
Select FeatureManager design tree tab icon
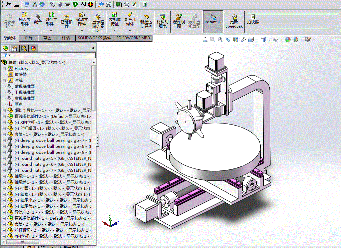[5, 48]
